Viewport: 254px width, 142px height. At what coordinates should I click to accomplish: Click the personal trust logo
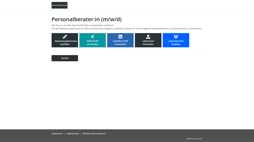point(59,5)
